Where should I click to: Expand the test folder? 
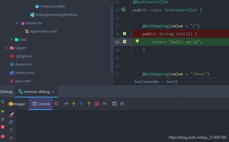pos(11,40)
